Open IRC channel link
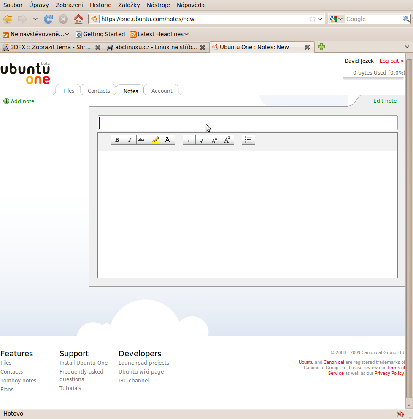Viewport: 413px width, 419px height. click(134, 381)
